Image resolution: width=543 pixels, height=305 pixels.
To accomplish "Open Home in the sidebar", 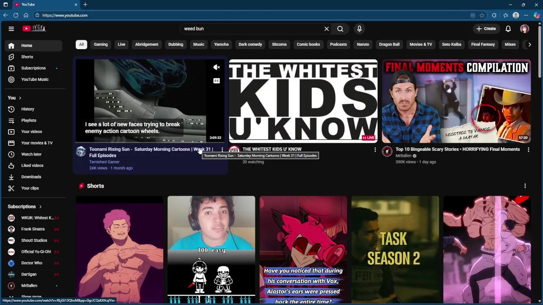I will [34, 45].
